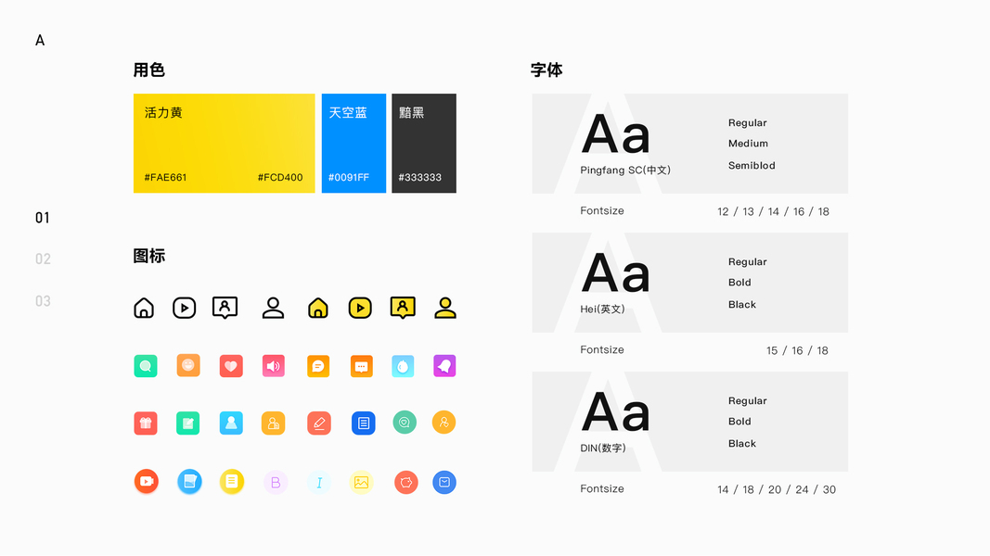Click font sizes 12 / 13 / 14 / 16 / 18
Viewport: 990px width, 556px height.
(774, 212)
